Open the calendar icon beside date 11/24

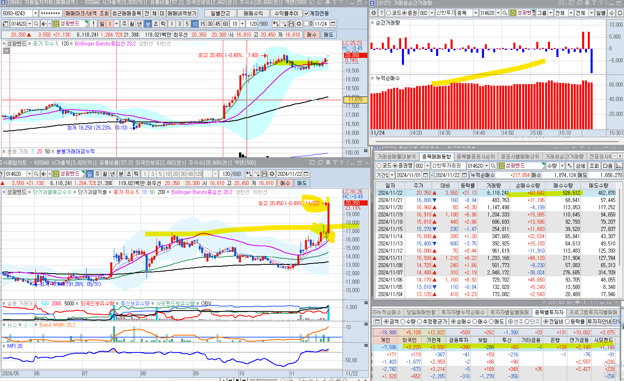(x=334, y=24)
